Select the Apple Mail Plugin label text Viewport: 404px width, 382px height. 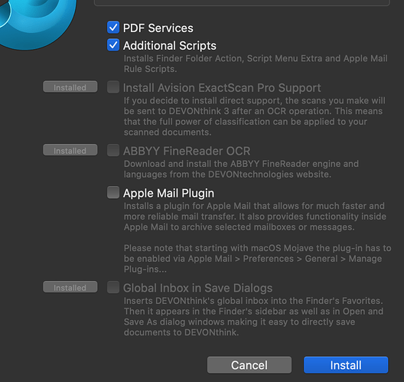169,193
